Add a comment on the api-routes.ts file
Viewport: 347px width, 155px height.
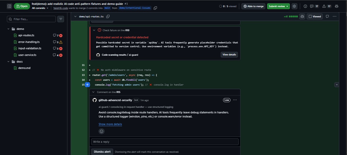pos(327,16)
